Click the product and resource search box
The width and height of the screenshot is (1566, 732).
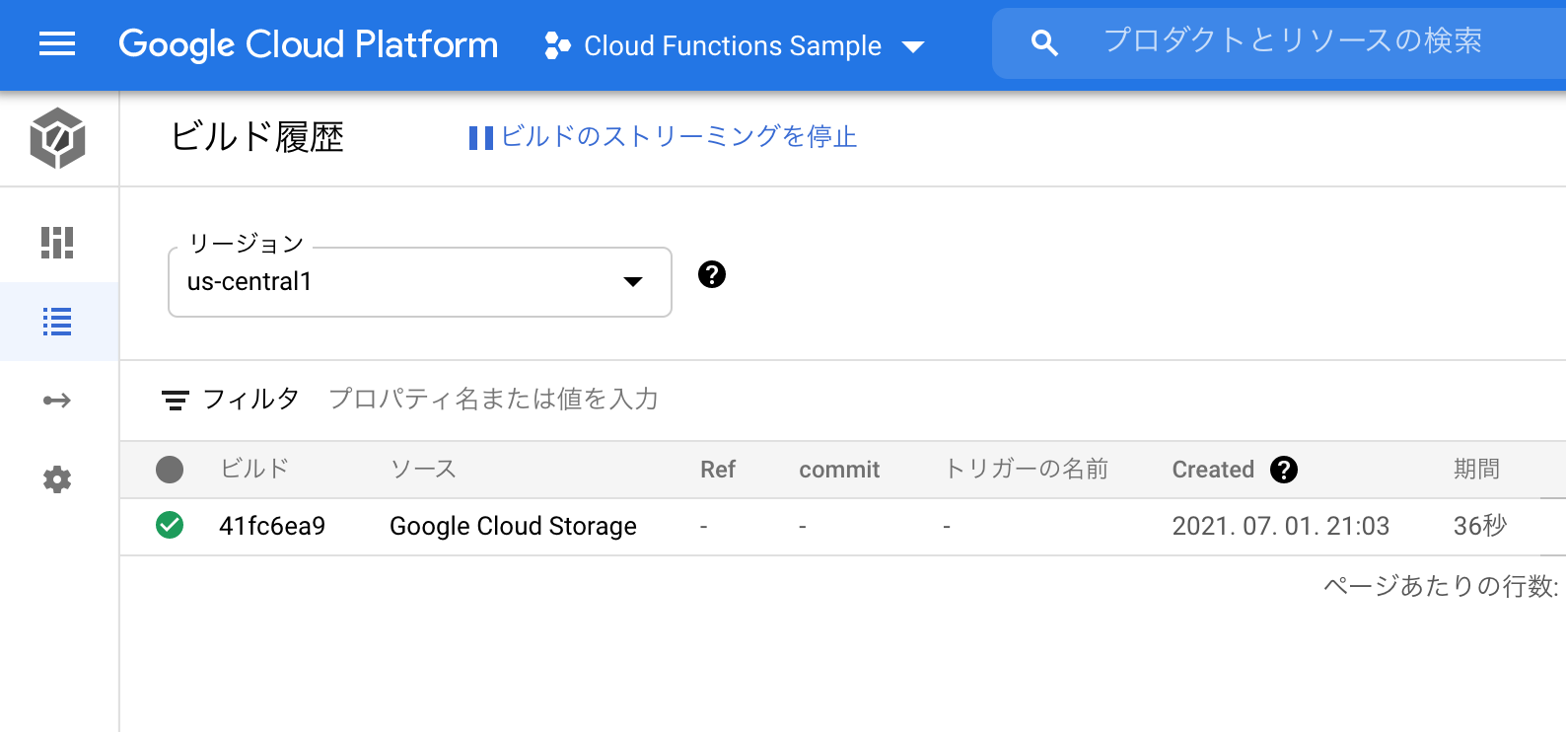pos(1292,41)
